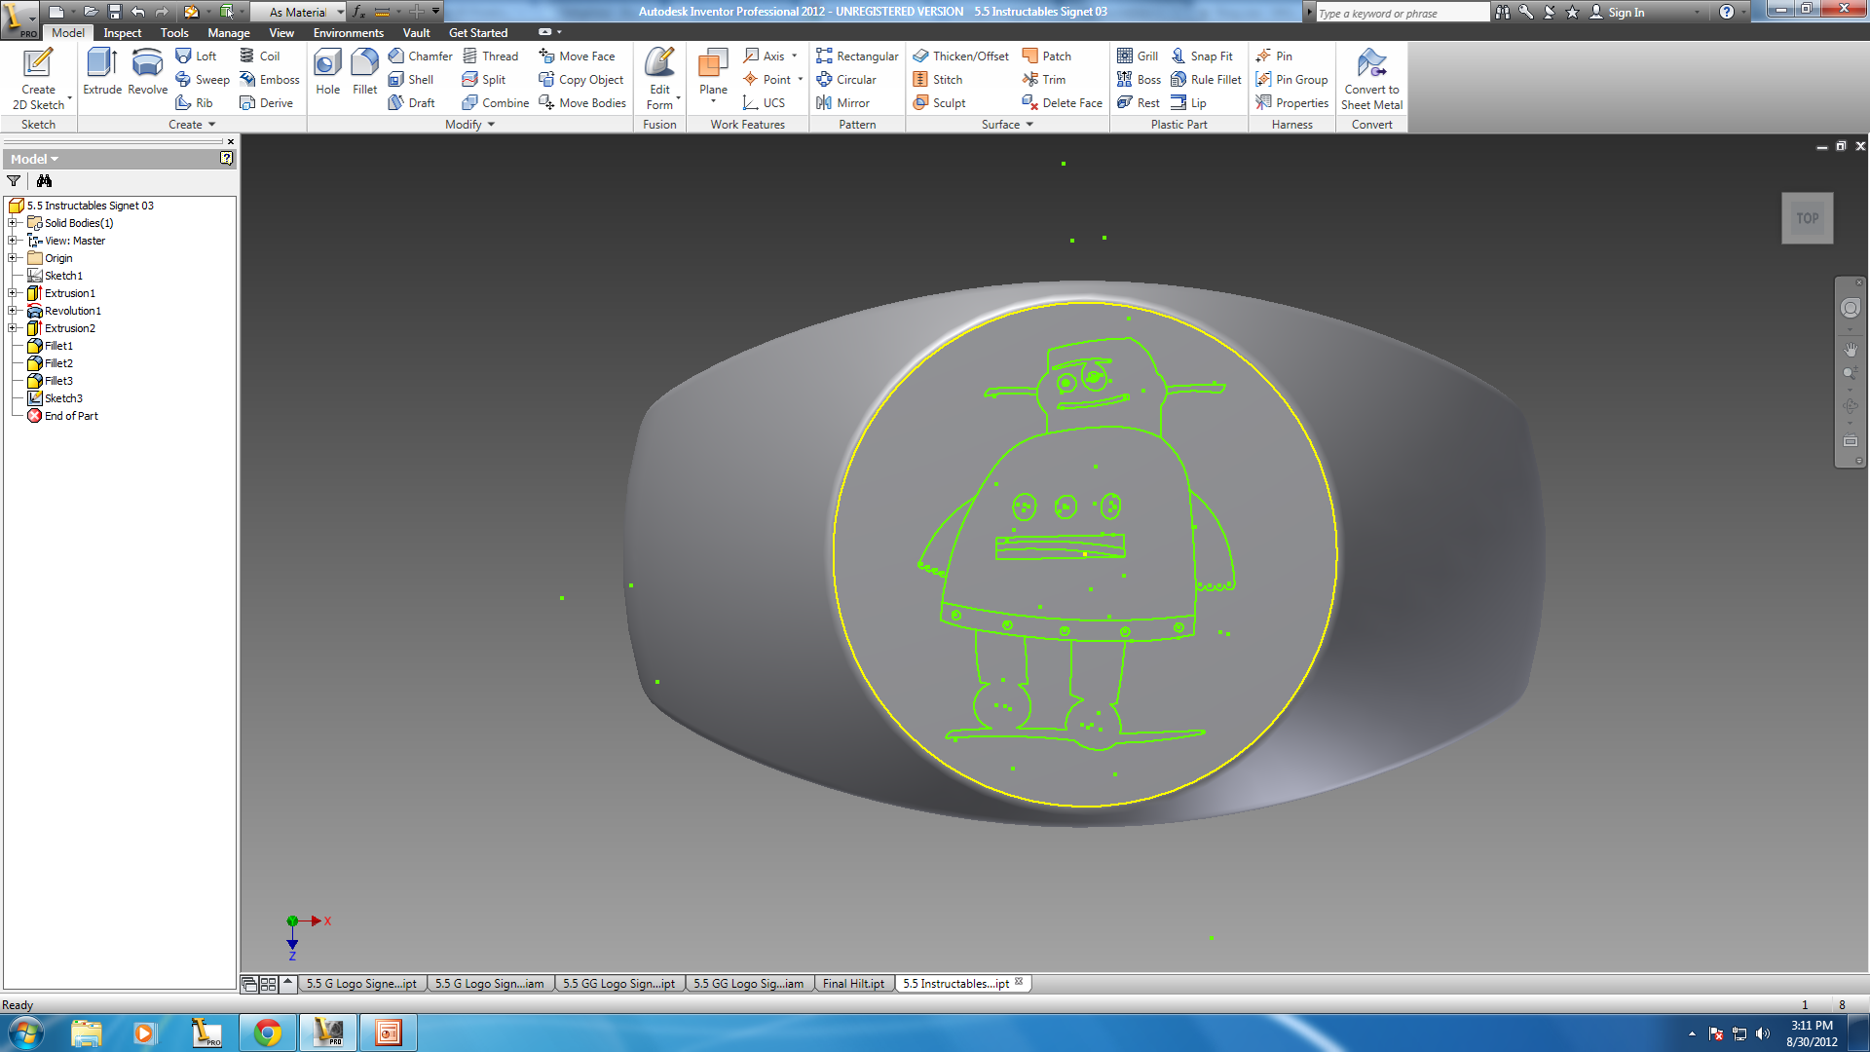Expand Solid Bodies(1) node
Viewport: 1870px width, 1052px height.
point(13,223)
